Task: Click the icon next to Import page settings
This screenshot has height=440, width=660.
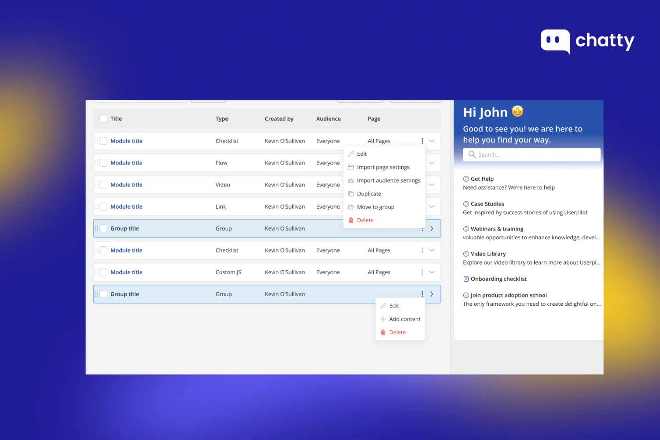Action: pyautogui.click(x=351, y=167)
